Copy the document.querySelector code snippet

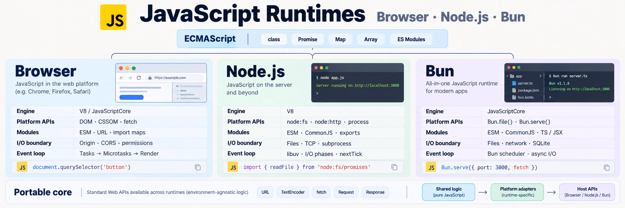[198, 167]
